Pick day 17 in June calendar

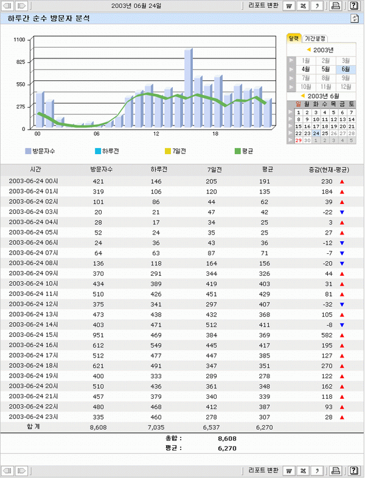point(316,126)
